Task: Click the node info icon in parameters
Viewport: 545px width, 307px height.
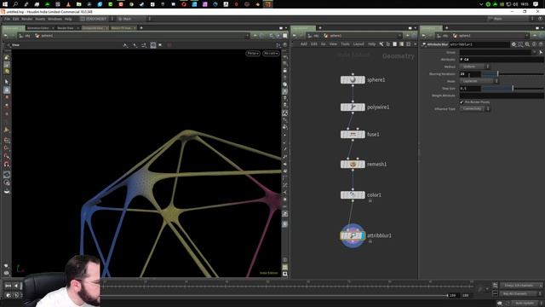Action: (534, 44)
